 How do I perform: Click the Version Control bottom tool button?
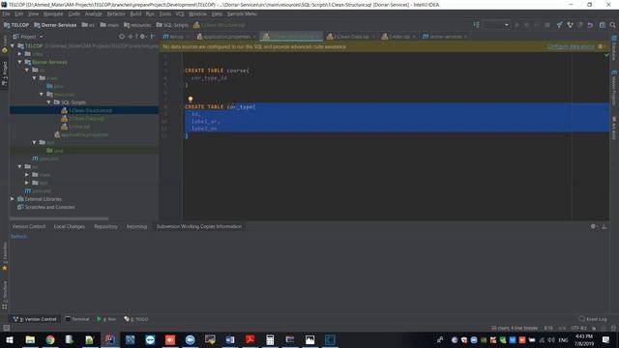(x=35, y=319)
